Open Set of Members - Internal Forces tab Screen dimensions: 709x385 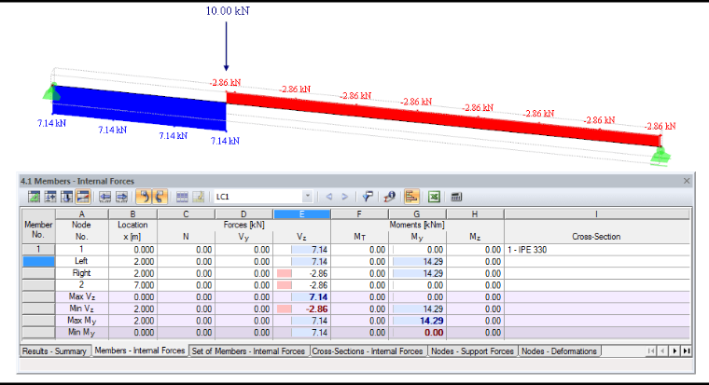248,351
